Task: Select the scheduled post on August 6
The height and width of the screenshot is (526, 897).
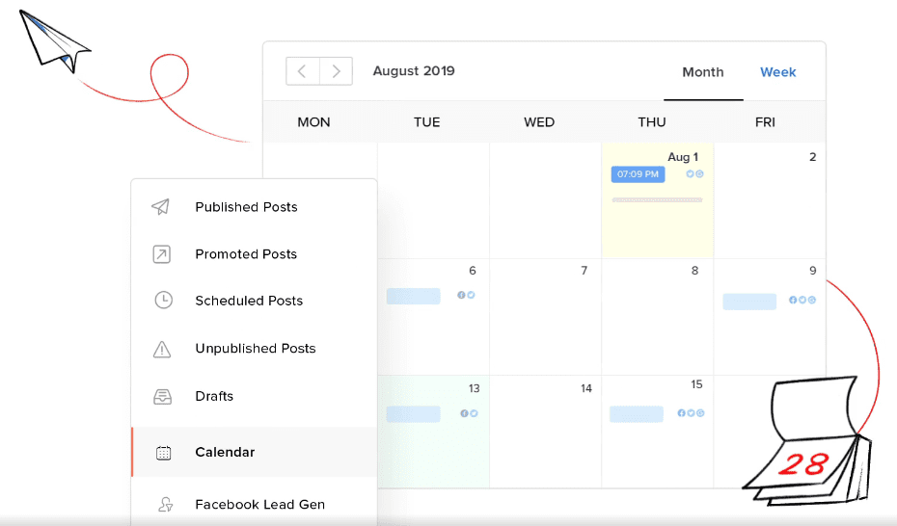Action: click(x=413, y=296)
